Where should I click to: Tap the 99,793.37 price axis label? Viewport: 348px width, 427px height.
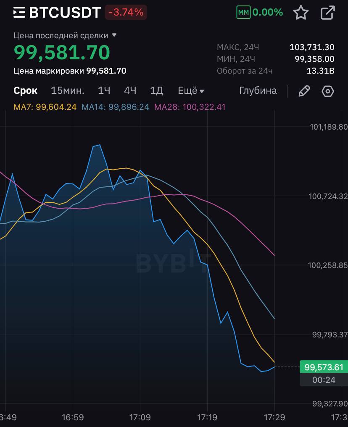330,335
